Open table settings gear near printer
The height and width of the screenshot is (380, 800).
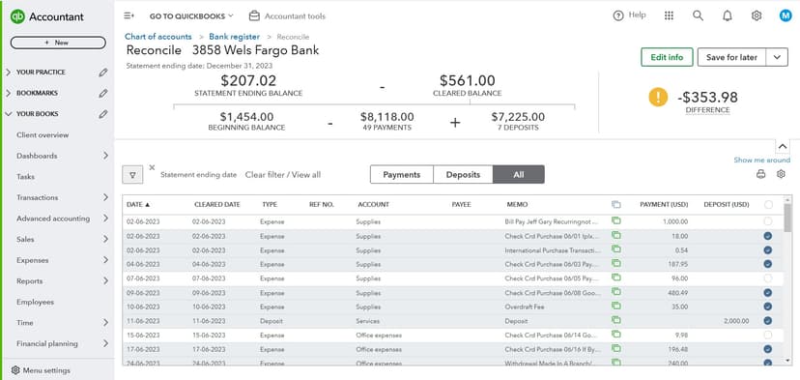click(781, 174)
